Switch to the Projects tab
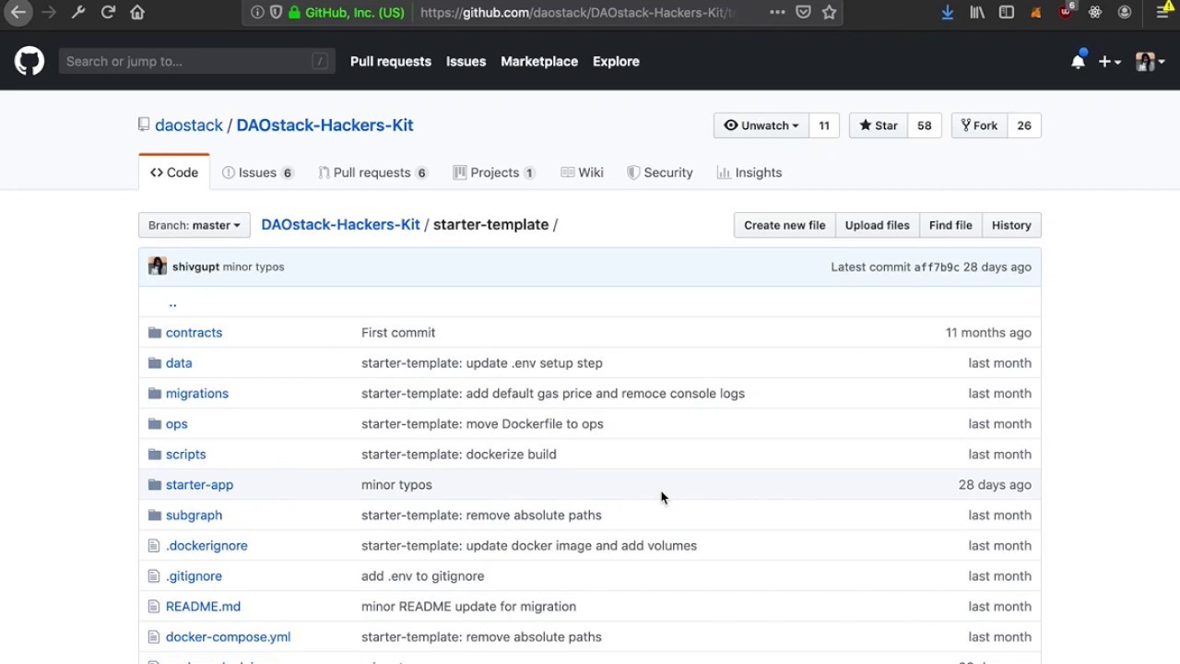The height and width of the screenshot is (664, 1180). [x=495, y=172]
